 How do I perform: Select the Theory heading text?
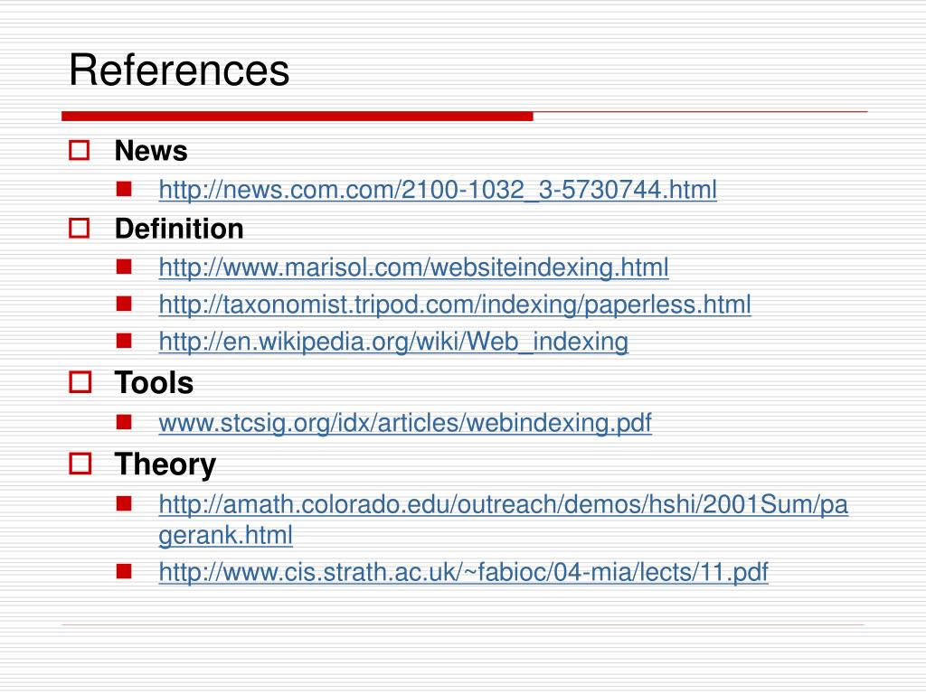click(165, 465)
